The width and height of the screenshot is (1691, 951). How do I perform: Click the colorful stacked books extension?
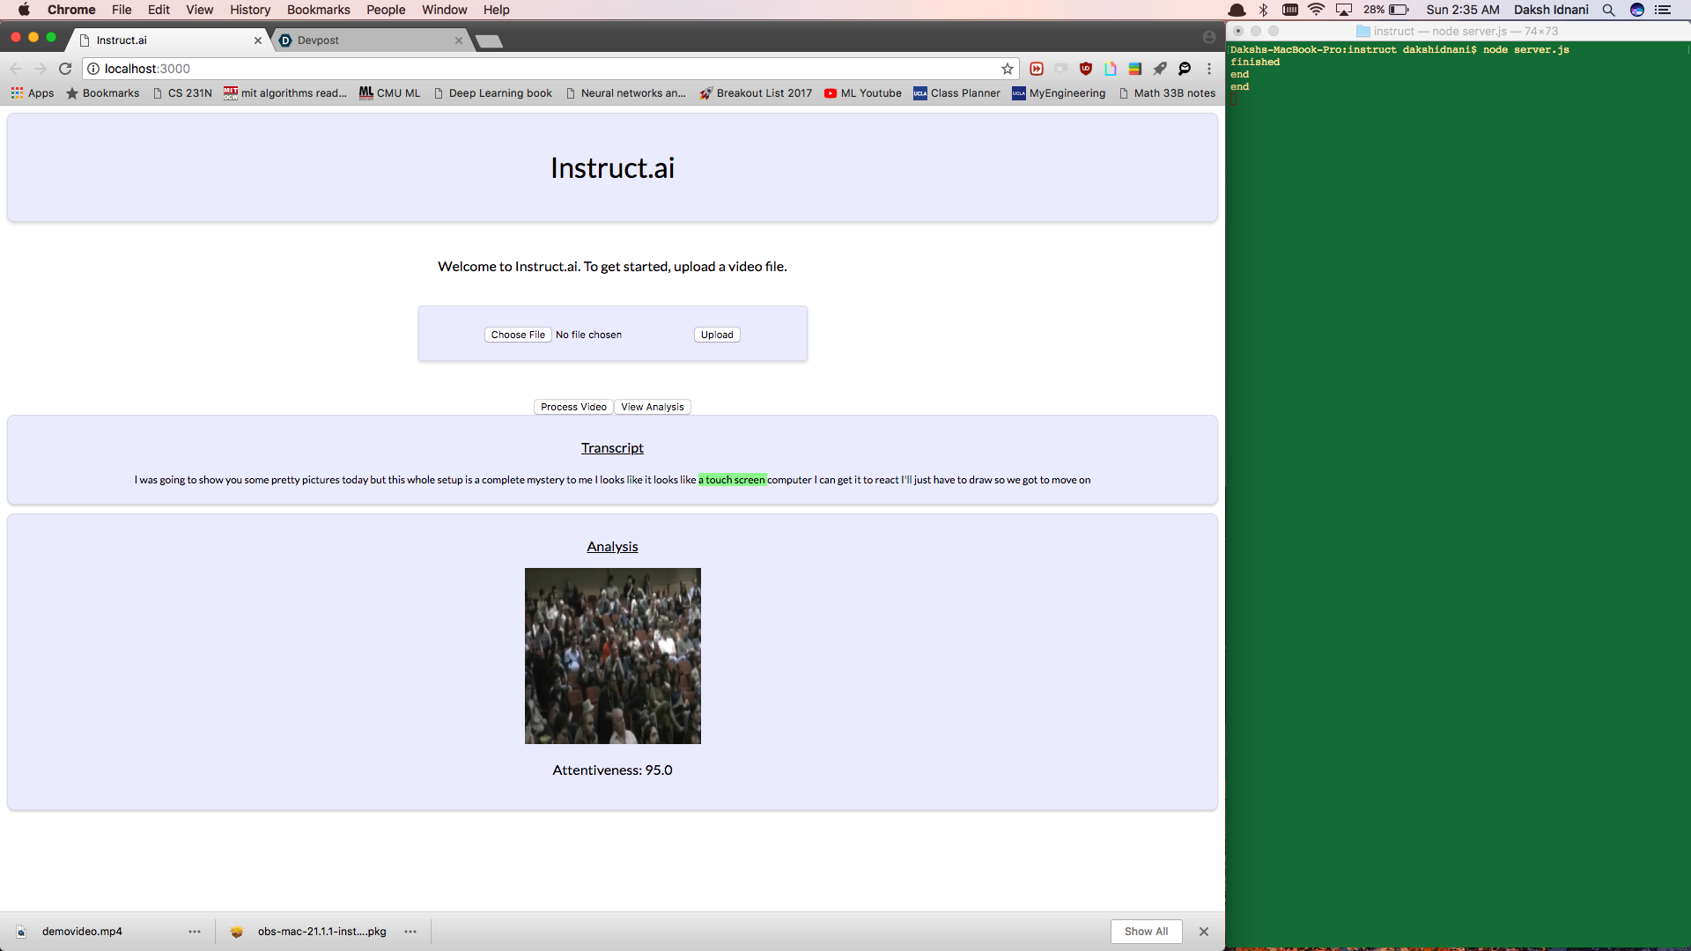(x=1135, y=69)
